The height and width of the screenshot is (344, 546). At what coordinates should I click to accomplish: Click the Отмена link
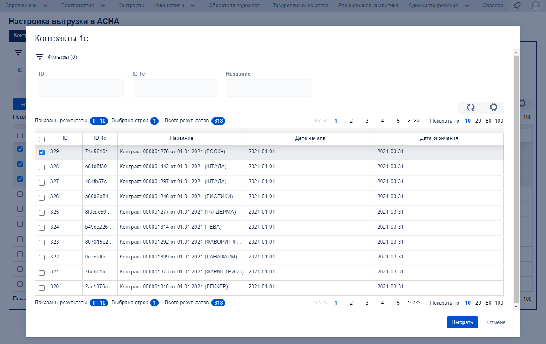[496, 322]
